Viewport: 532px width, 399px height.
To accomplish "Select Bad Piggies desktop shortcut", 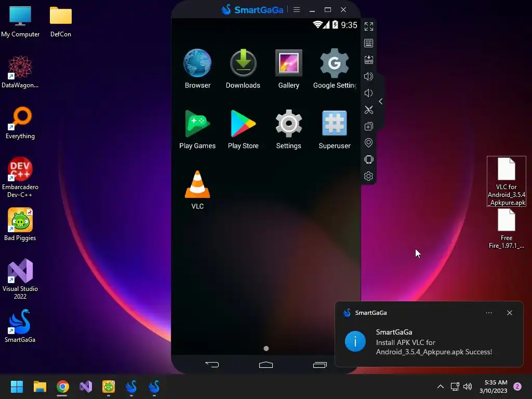I will (x=20, y=224).
